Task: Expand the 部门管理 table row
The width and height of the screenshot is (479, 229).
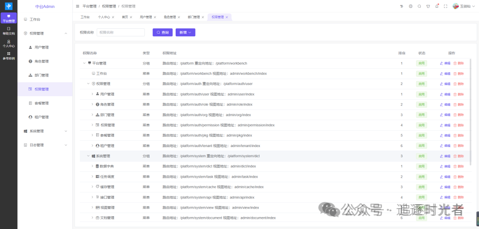Action: (92, 115)
